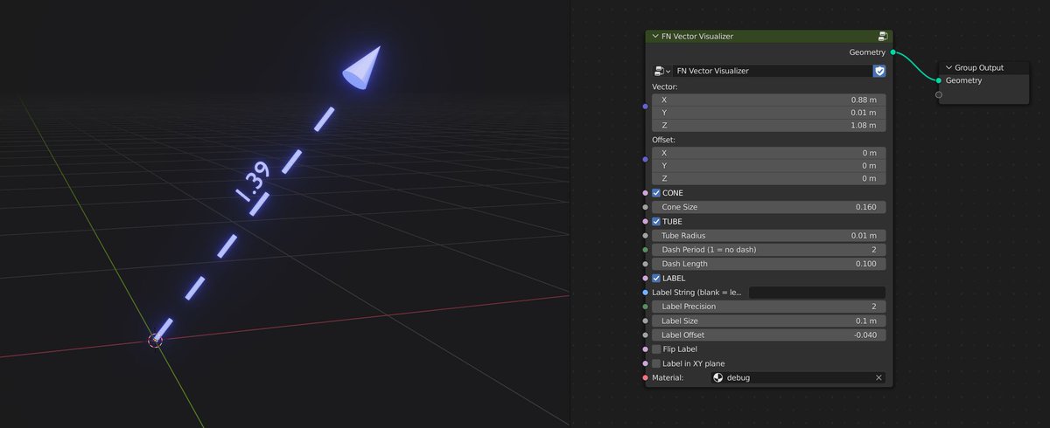Disable the LABEL checkbox

point(656,279)
